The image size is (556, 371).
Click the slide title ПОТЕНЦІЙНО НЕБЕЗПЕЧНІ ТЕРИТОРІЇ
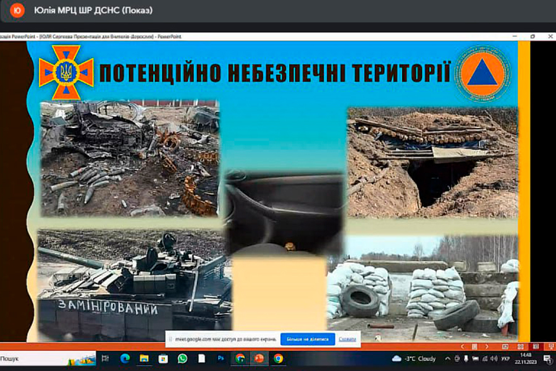[x=275, y=74]
